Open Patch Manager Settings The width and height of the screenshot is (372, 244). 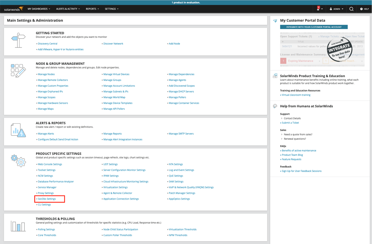(x=182, y=193)
